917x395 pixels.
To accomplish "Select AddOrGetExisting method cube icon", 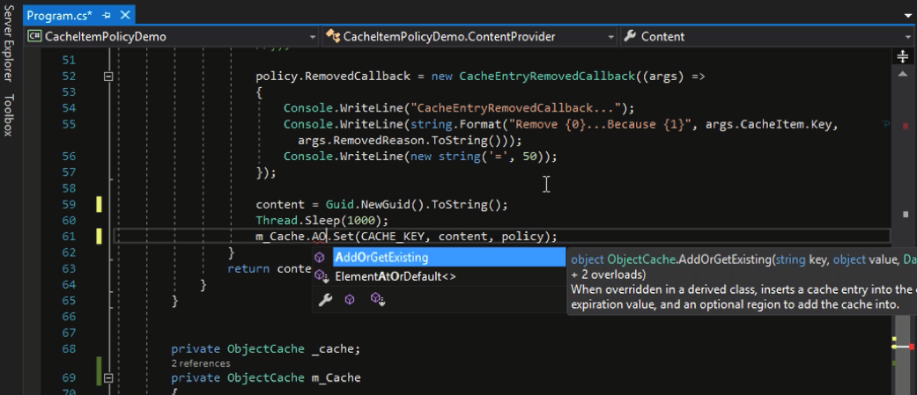I will 320,258.
